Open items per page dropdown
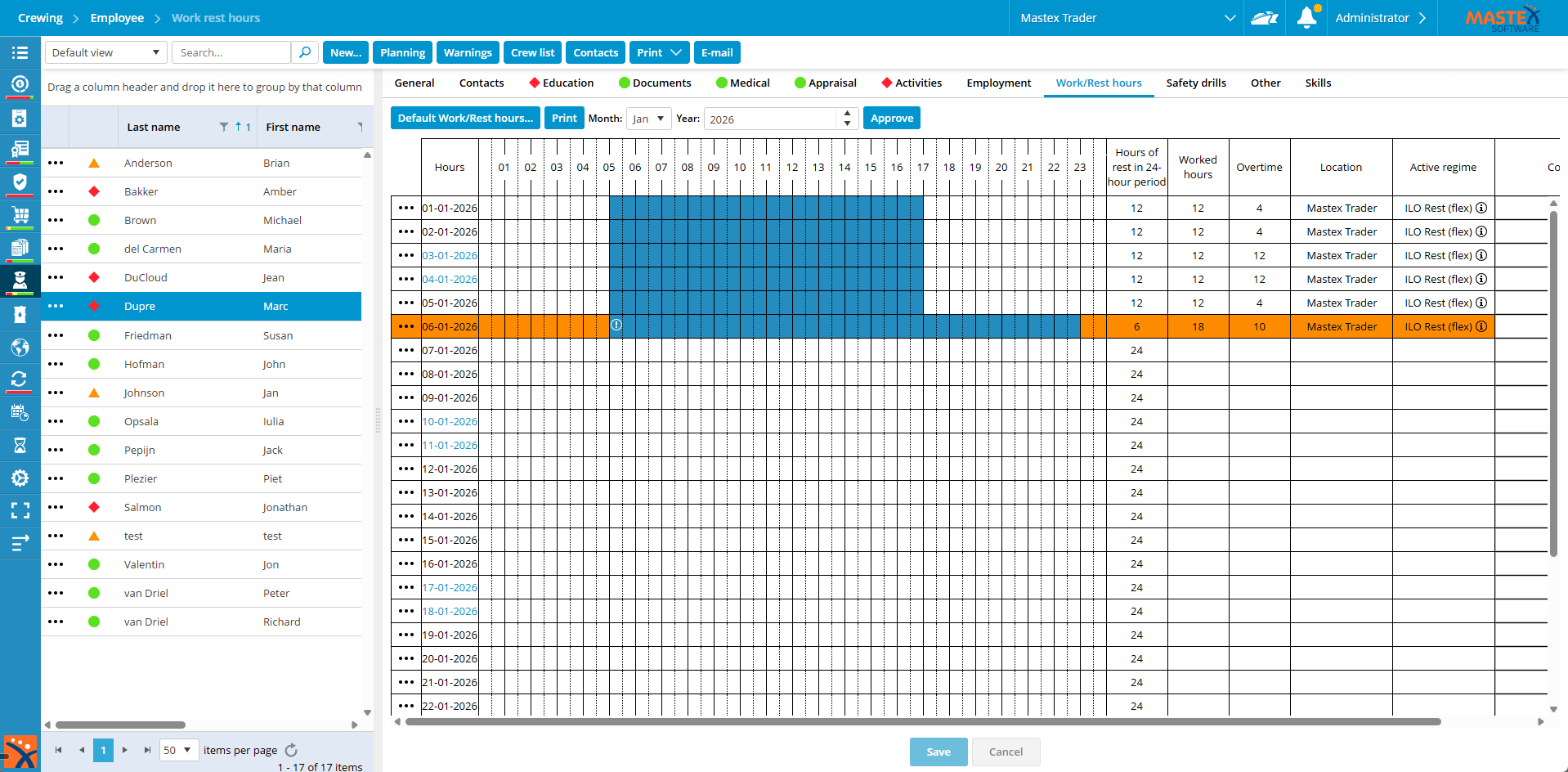Viewport: 1568px width, 772px height. point(177,750)
